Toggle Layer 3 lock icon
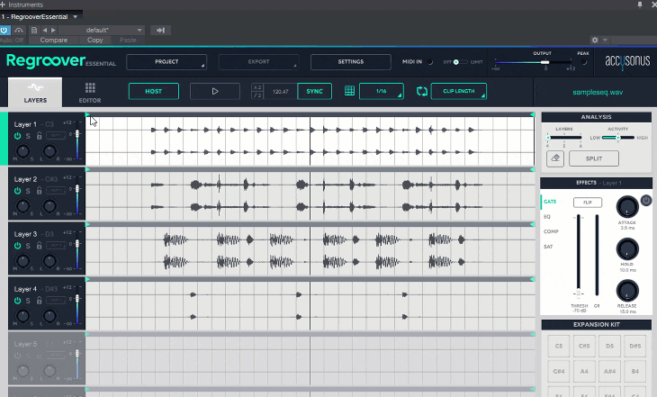The image size is (657, 397). coord(39,246)
